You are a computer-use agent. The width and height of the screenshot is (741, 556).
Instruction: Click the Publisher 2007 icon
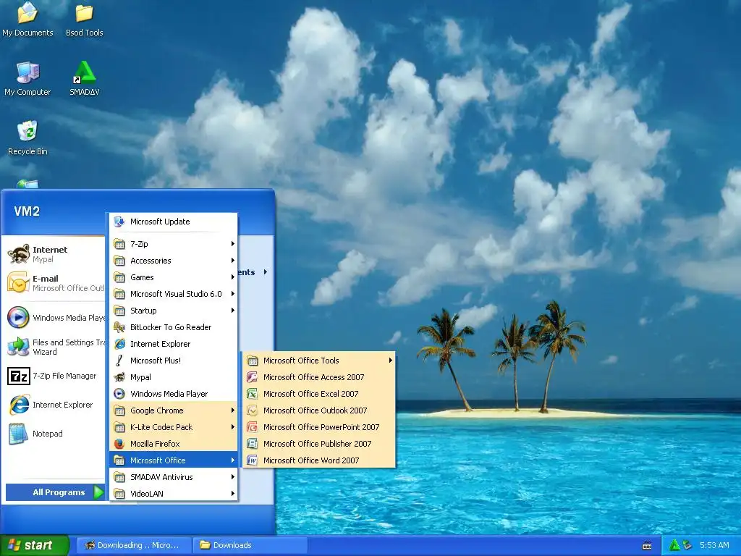[253, 444]
